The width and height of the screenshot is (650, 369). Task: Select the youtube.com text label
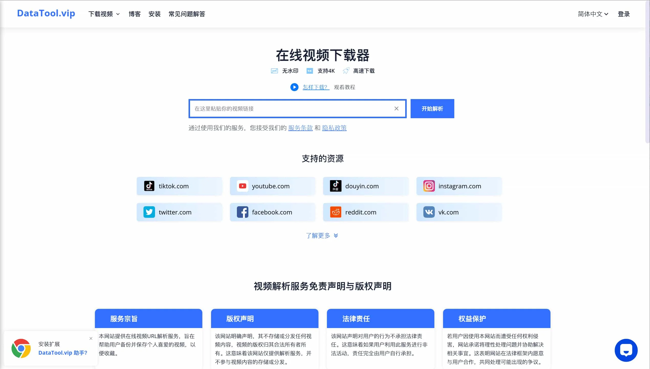[271, 186]
